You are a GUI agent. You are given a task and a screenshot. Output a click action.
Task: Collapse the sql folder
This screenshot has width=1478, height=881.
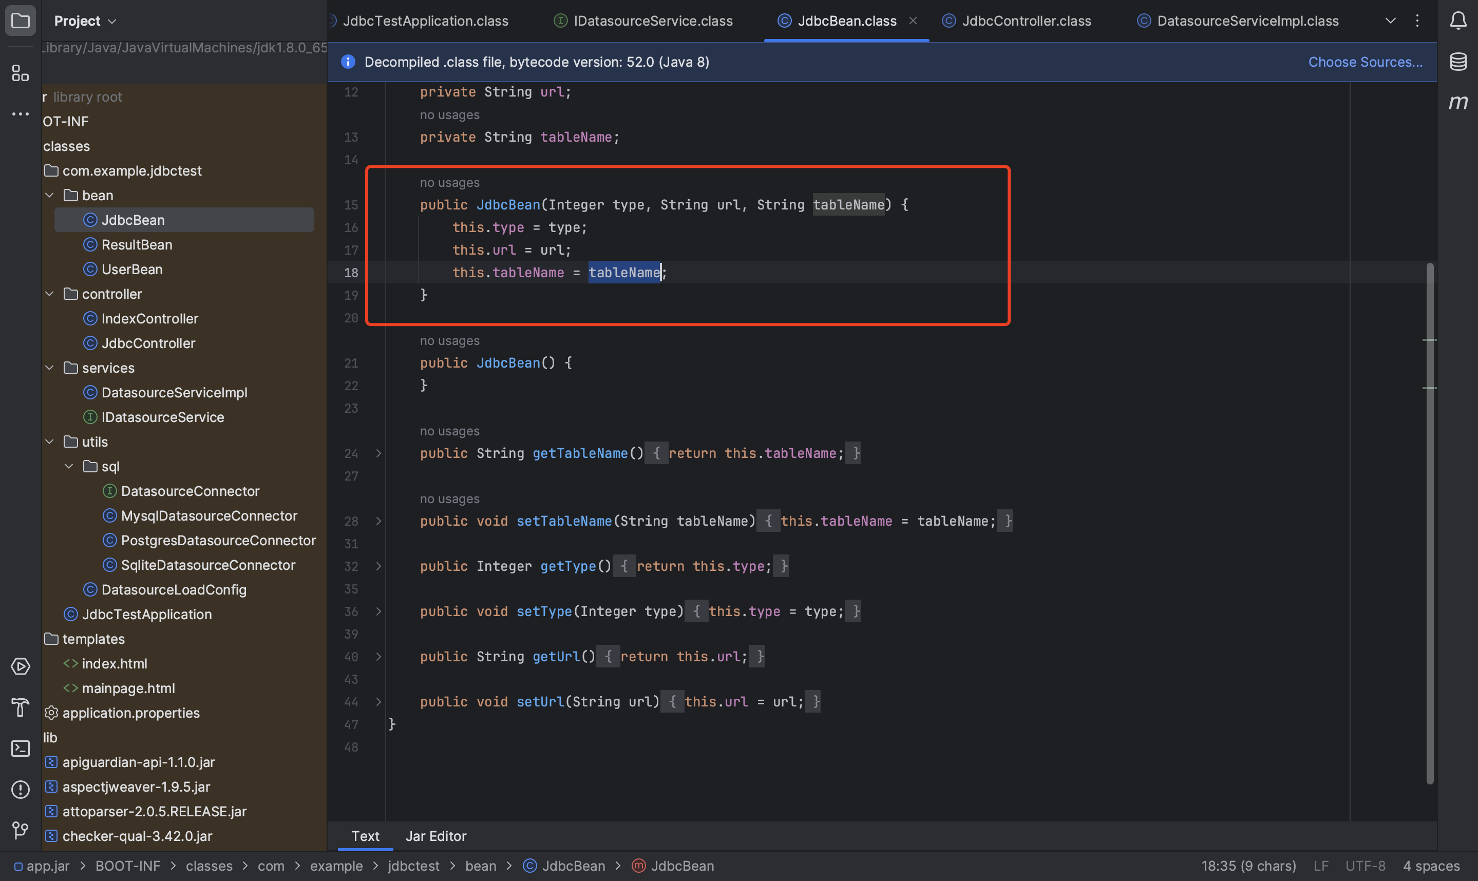pos(69,467)
